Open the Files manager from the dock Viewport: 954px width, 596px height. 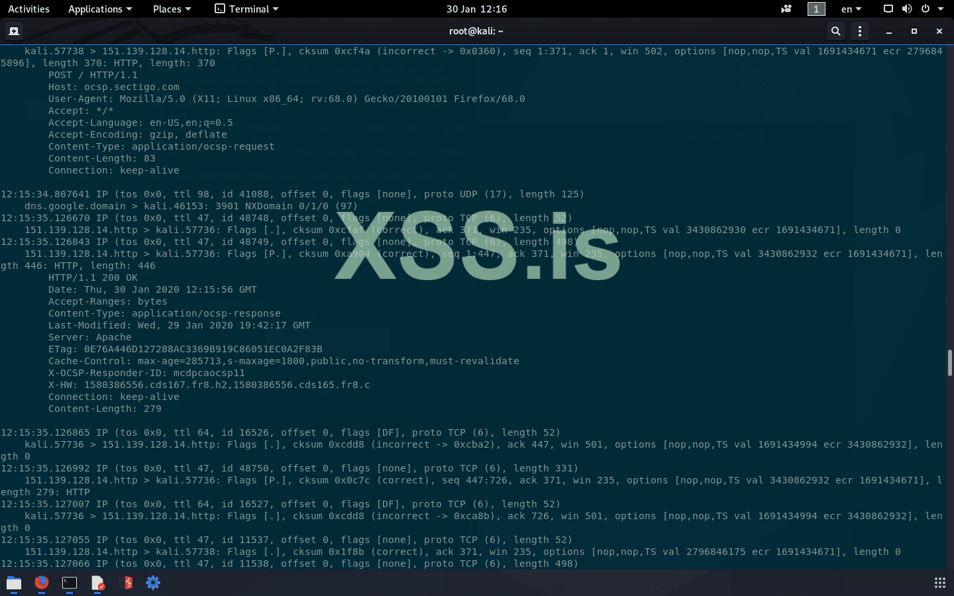click(x=14, y=583)
